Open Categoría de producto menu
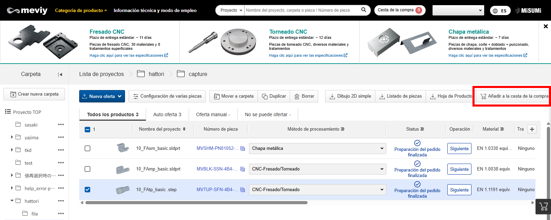Image resolution: width=551 pixels, height=220 pixels. pyautogui.click(x=81, y=10)
